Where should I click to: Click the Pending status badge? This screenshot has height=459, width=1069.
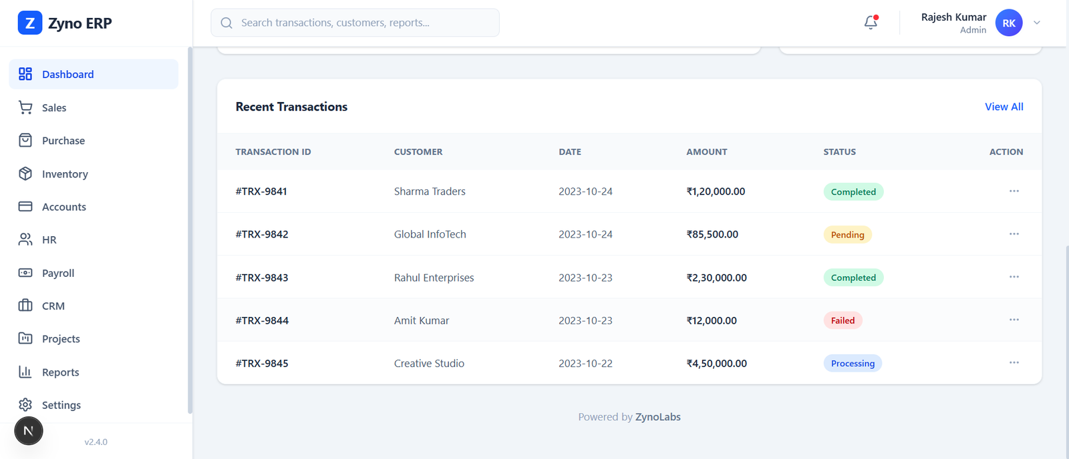click(847, 235)
